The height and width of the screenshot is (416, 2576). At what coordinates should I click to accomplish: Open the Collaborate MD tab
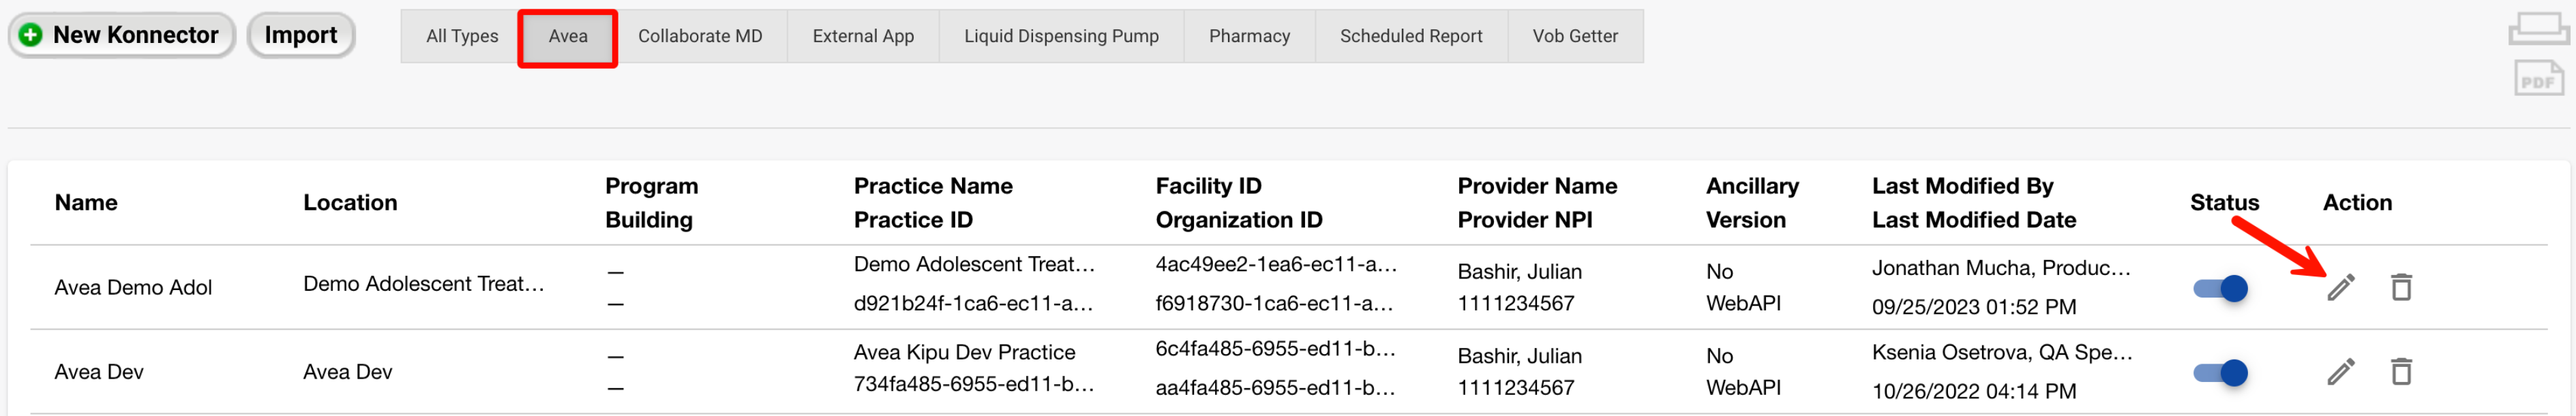click(699, 37)
